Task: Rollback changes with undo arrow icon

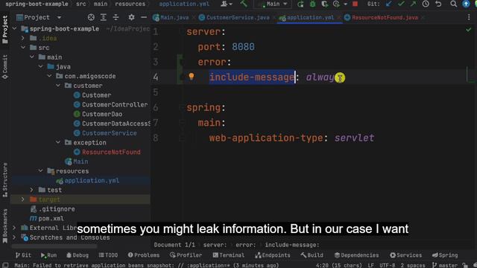Action: coord(438,4)
